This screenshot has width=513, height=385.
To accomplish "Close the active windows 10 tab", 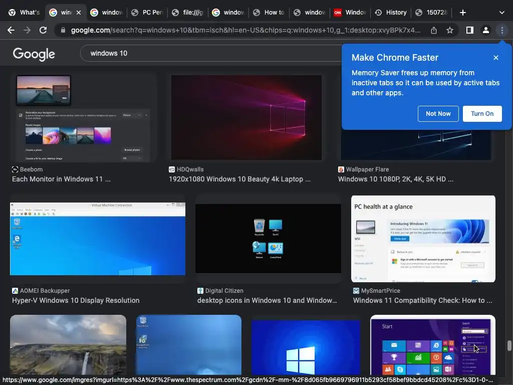I will (x=79, y=13).
